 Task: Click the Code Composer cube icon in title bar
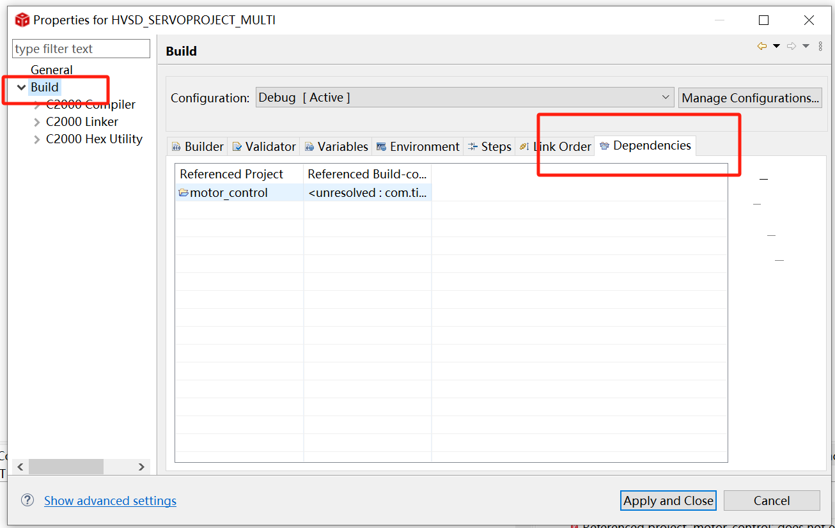22,20
